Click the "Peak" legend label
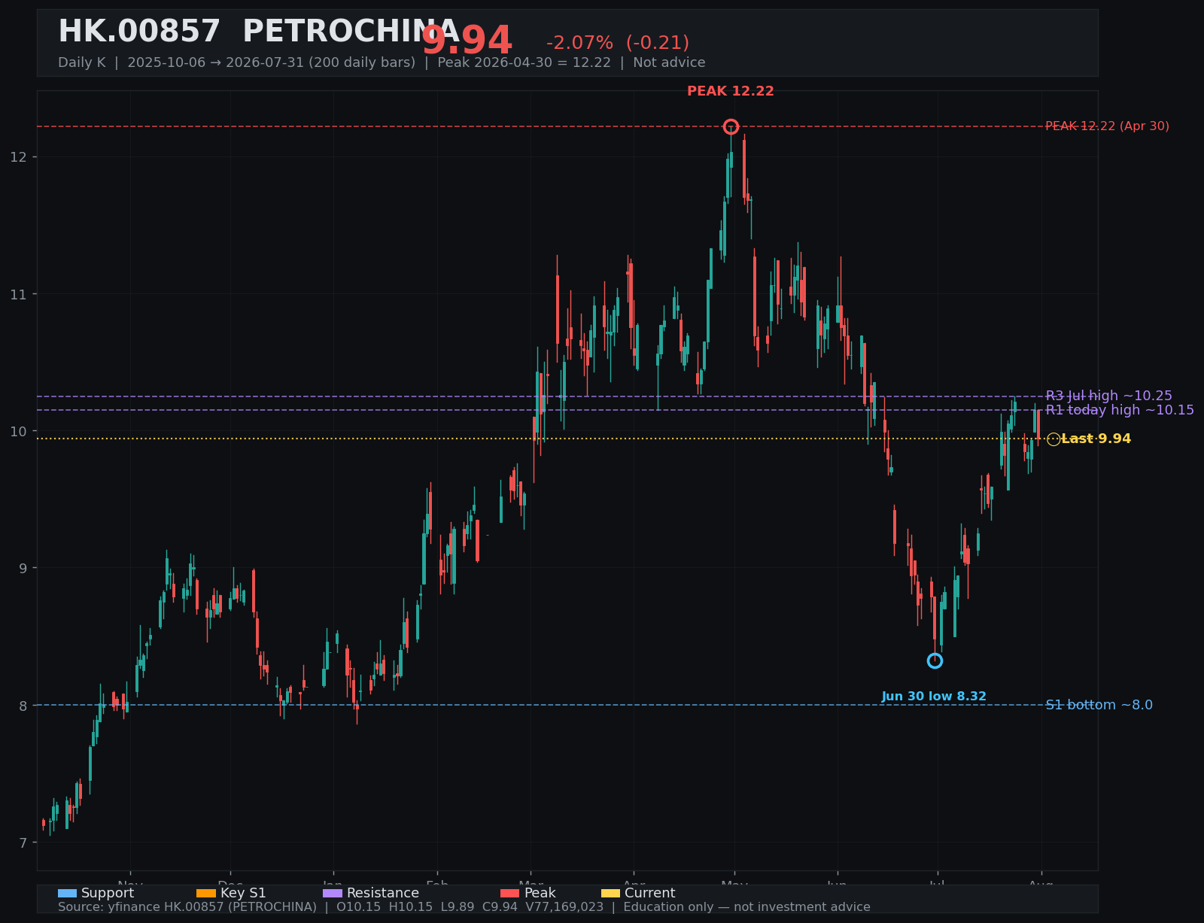This screenshot has height=923, width=1204. tap(540, 893)
